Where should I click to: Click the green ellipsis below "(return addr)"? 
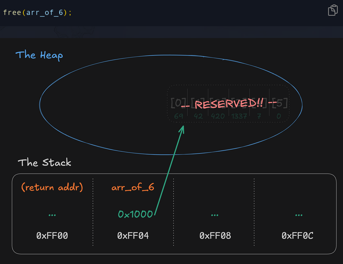click(52, 215)
